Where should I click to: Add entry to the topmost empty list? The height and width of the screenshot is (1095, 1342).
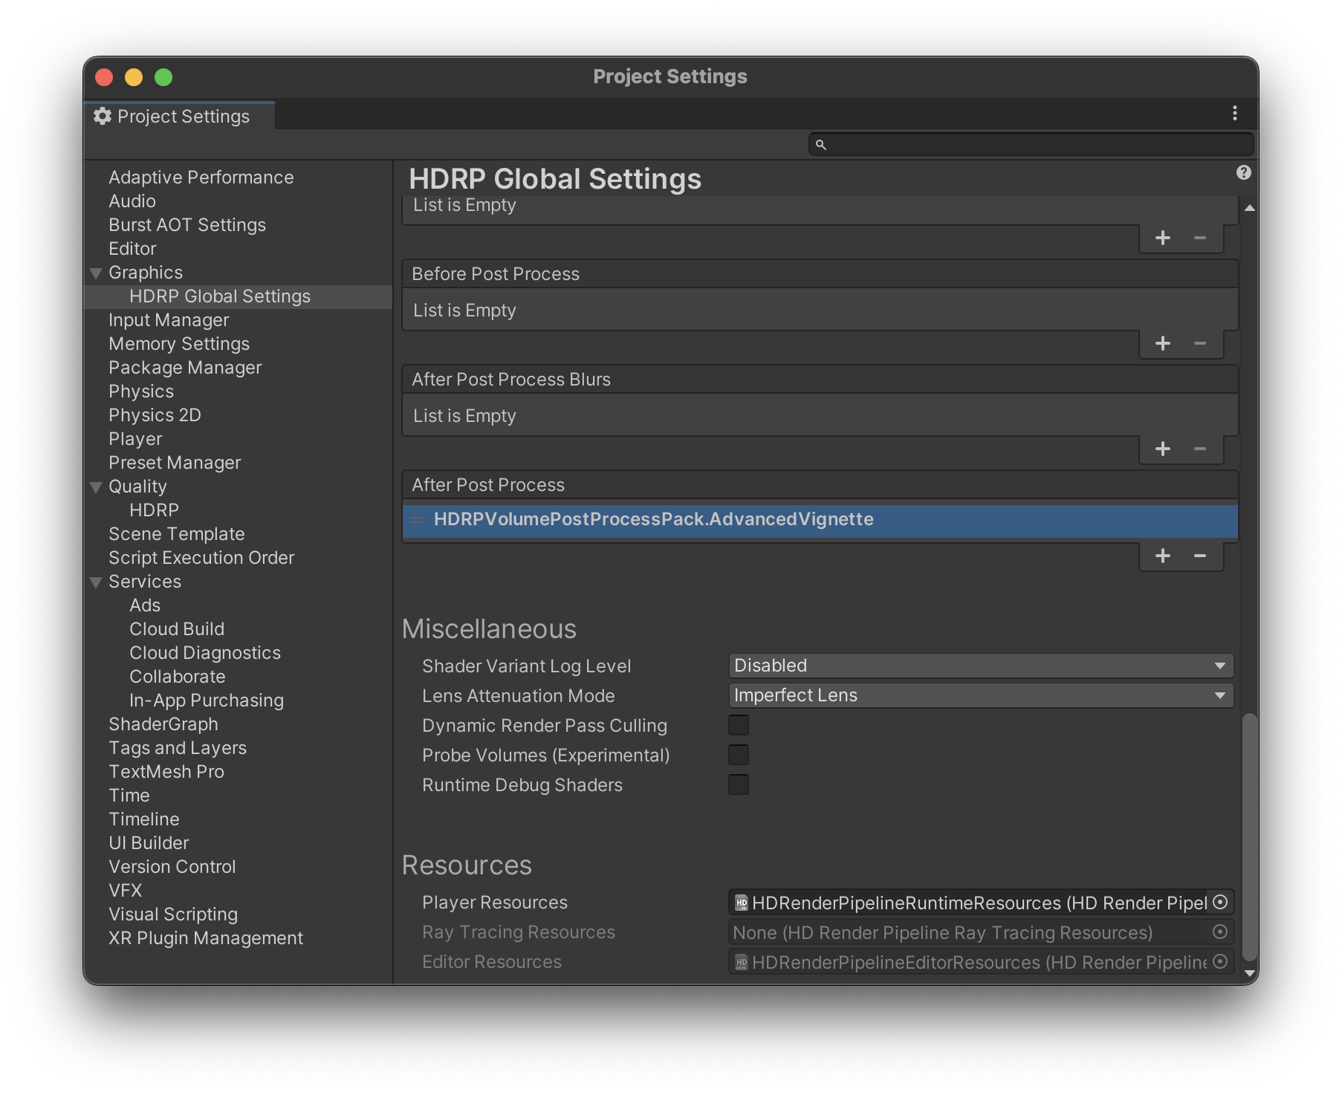click(x=1163, y=238)
